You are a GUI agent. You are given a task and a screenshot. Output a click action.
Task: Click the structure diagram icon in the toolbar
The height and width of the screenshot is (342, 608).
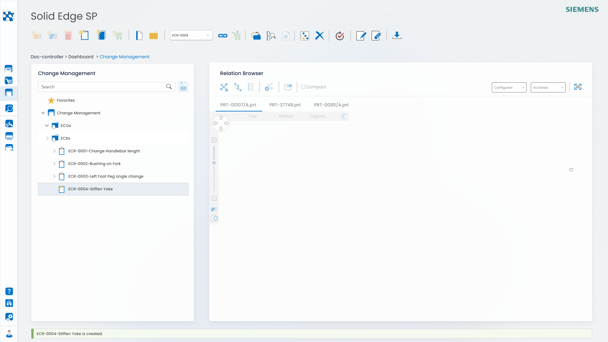305,35
